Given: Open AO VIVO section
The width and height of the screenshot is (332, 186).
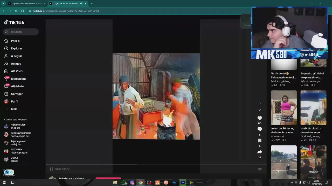Looking at the screenshot, I should click(13, 71).
